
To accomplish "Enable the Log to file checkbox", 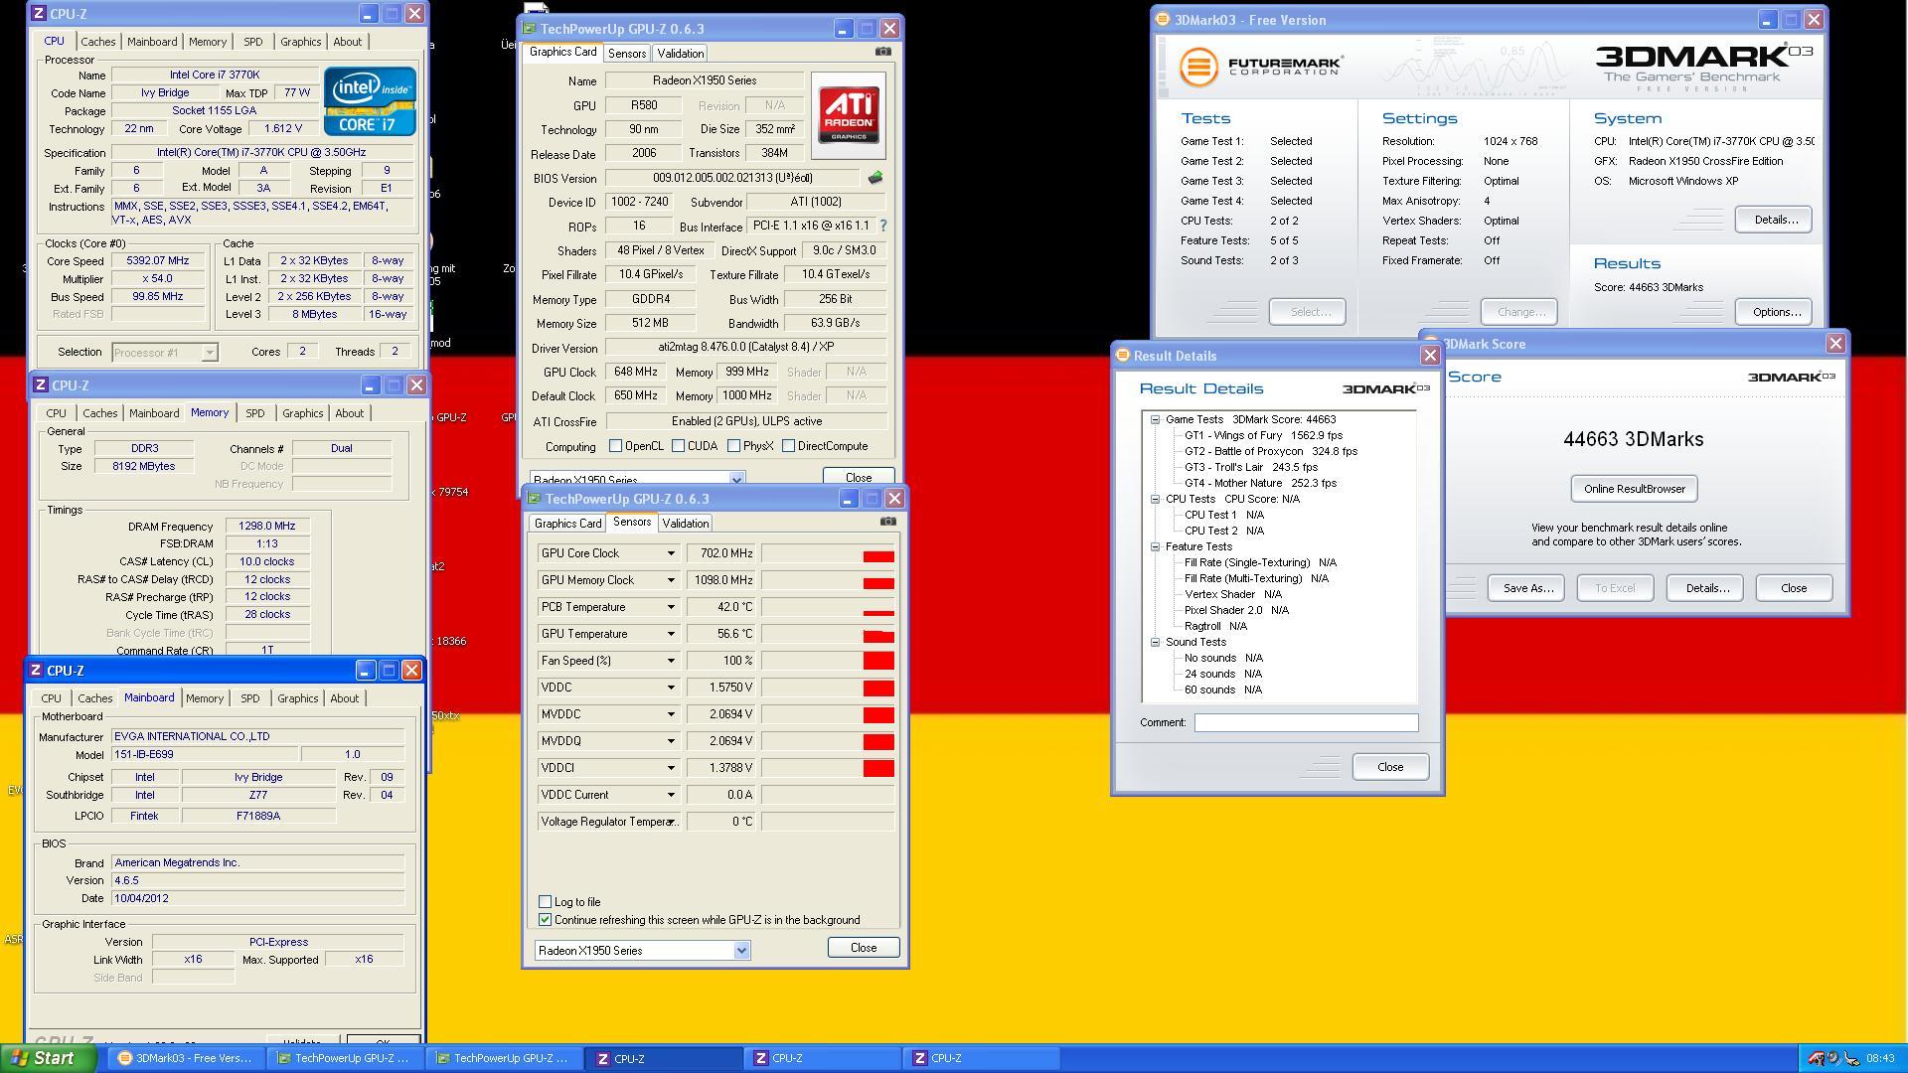I will pyautogui.click(x=545, y=902).
